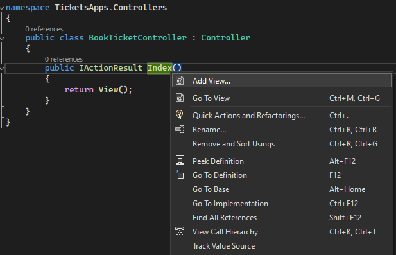The height and width of the screenshot is (255, 396).
Task: Click the class keyword
Action: [71, 38]
